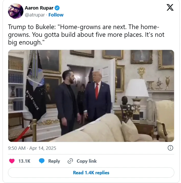Click the 13.1K likes count
Viewport: 181px width, 183px height.
tap(24, 161)
